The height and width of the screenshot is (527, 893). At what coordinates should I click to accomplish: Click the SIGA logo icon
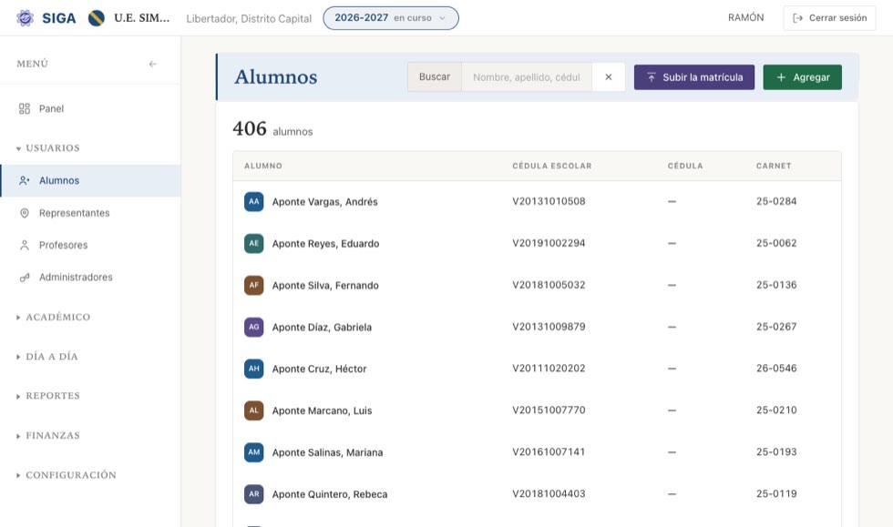(x=25, y=17)
